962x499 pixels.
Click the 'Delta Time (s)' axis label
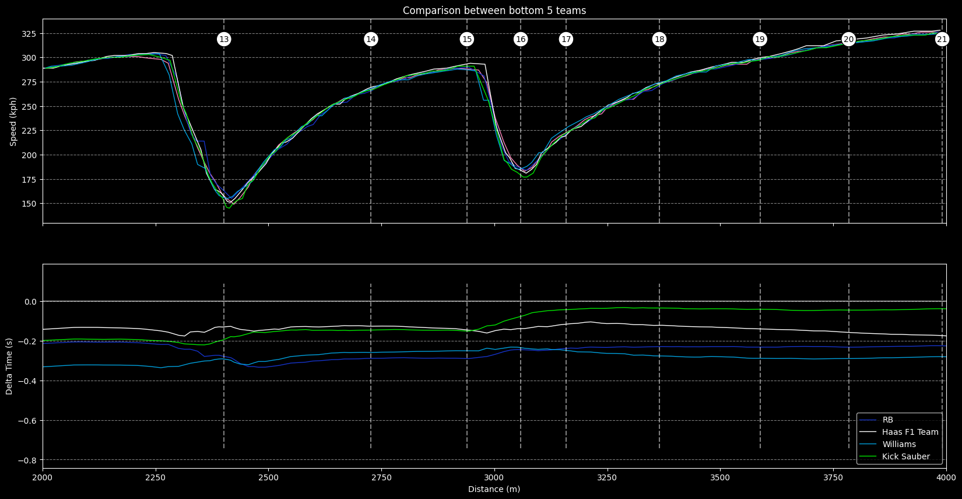9,366
